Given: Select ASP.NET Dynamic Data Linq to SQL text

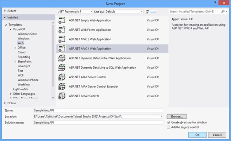Looking at the screenshot, I should pos(103,68).
